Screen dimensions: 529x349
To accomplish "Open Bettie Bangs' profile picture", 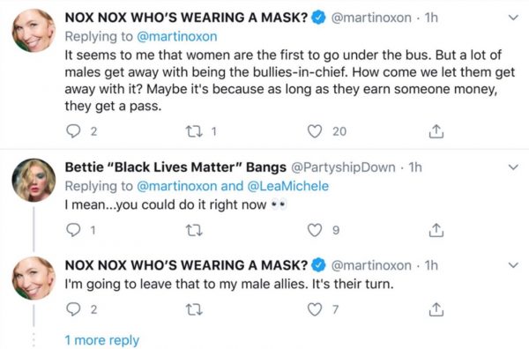I will click(x=34, y=180).
